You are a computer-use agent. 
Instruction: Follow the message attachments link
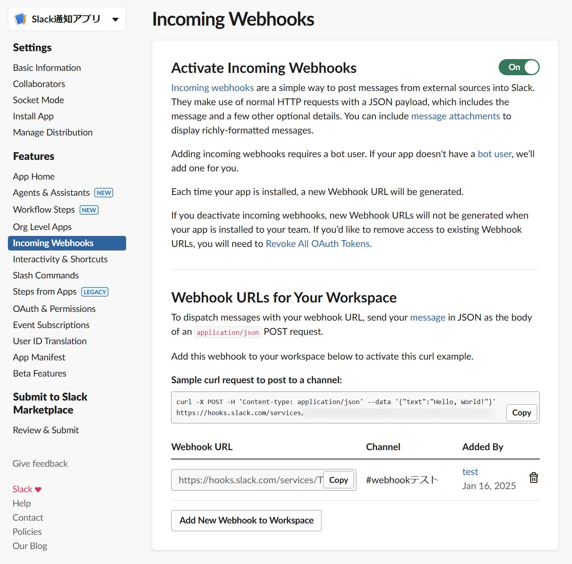(455, 116)
